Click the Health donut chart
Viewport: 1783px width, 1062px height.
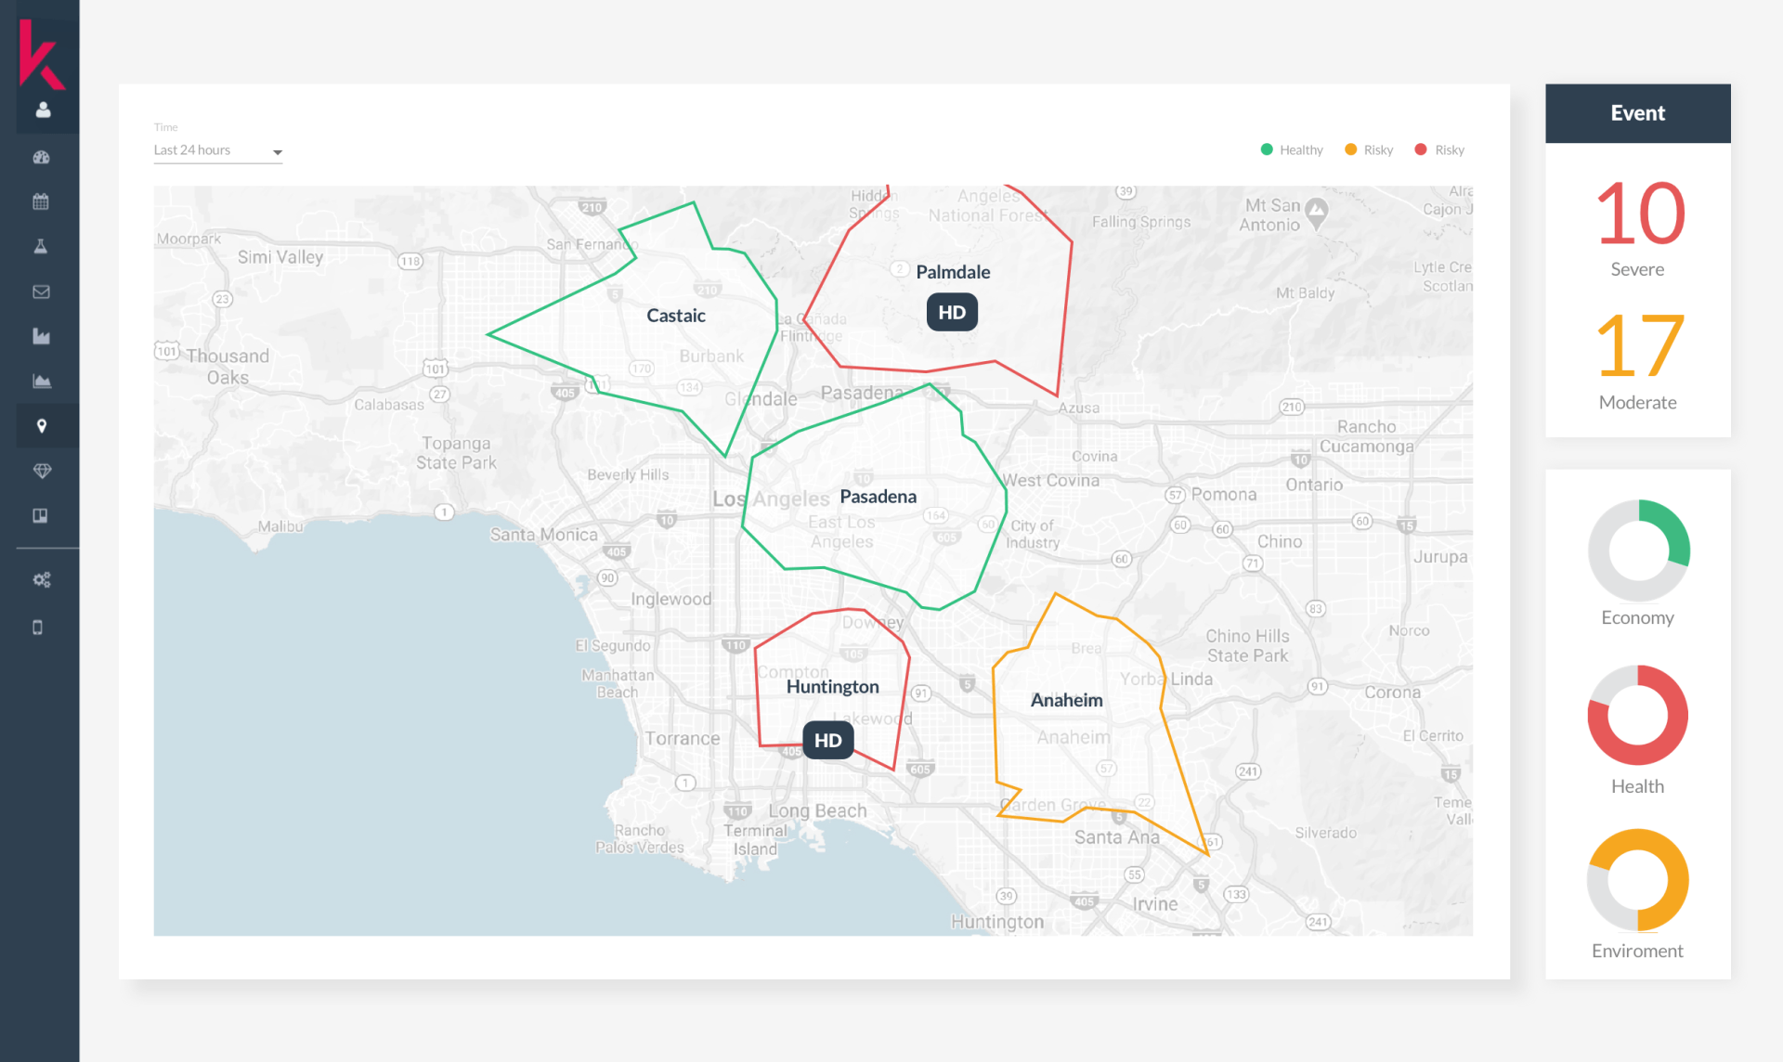(x=1637, y=715)
